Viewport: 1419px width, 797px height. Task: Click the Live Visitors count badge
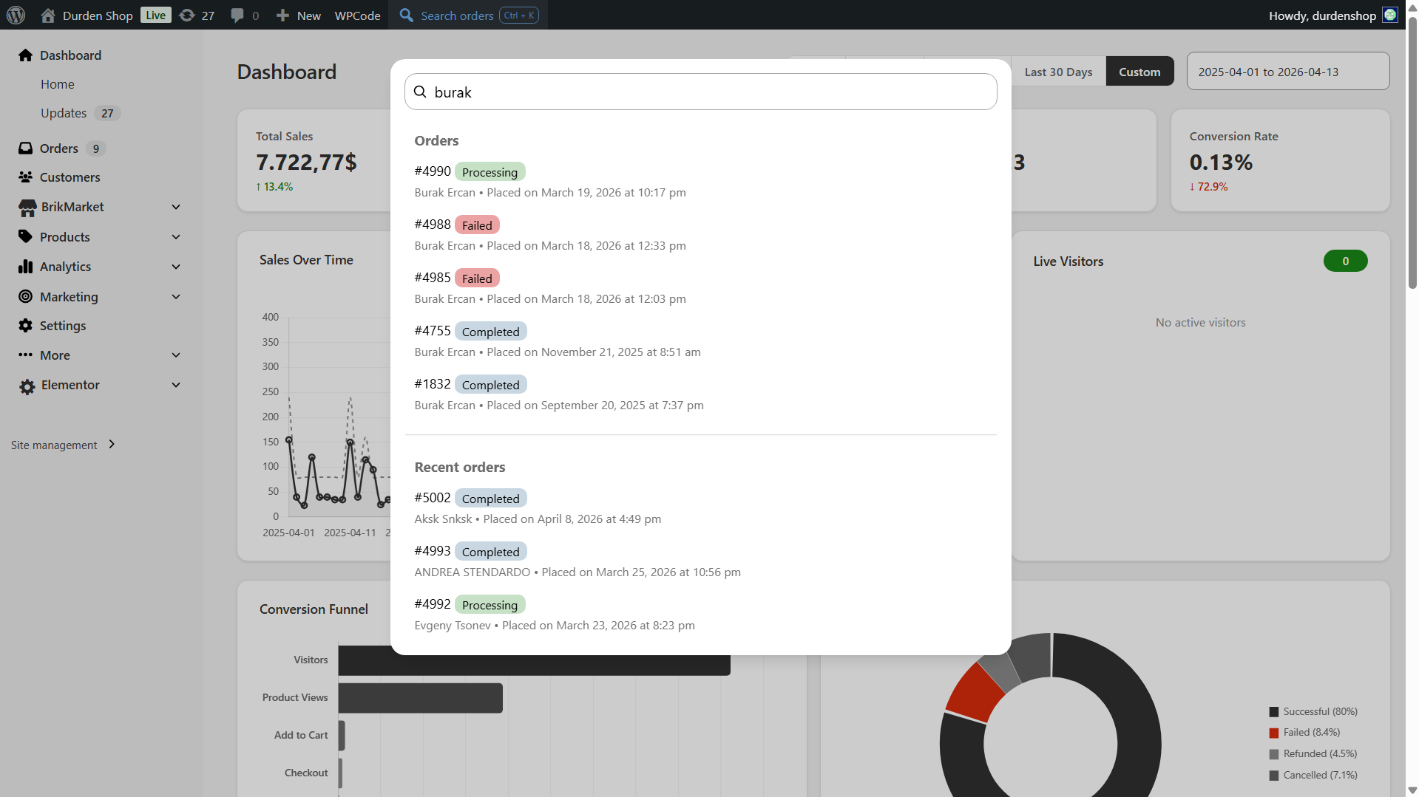[x=1345, y=261]
